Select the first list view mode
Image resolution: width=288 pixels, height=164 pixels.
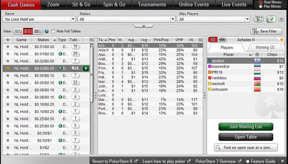(x=18, y=31)
